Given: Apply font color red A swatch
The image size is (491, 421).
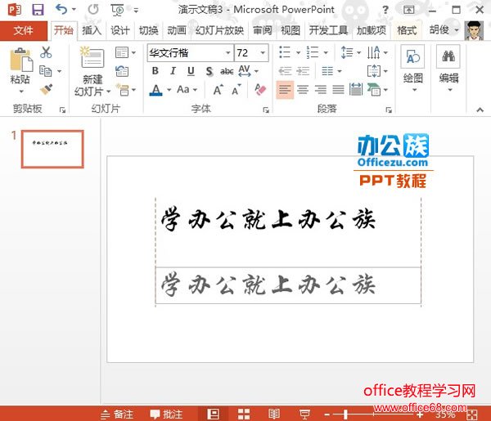Looking at the screenshot, I should point(155,90).
